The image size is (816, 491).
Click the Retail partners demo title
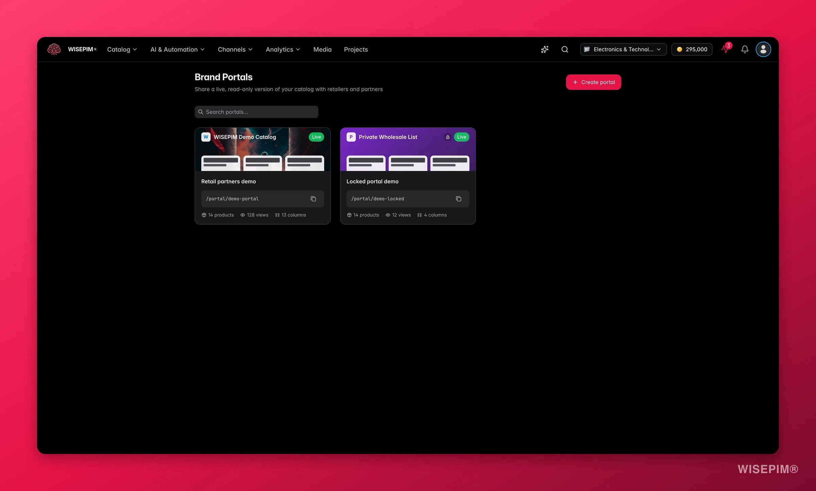pyautogui.click(x=228, y=181)
